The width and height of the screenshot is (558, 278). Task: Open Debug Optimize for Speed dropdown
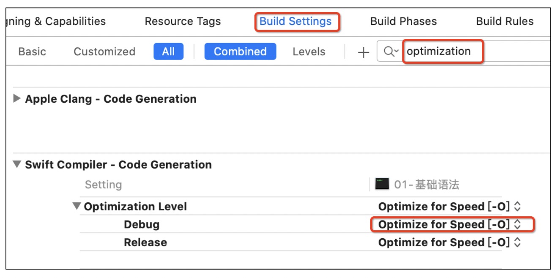(x=443, y=225)
